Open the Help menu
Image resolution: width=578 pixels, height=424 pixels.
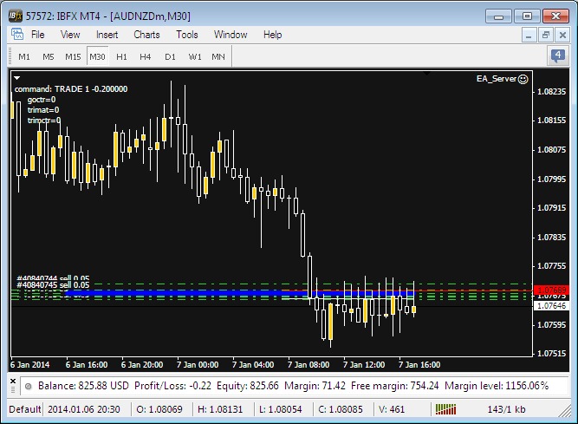[272, 35]
